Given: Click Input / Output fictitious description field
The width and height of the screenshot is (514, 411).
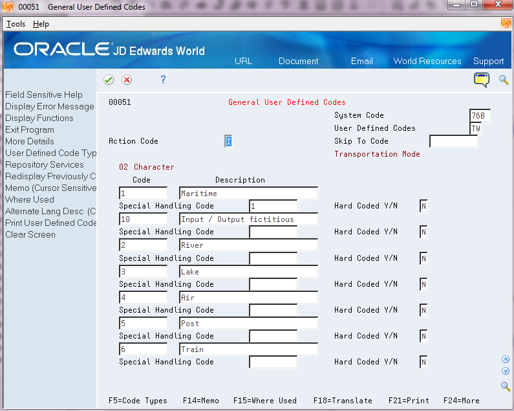Looking at the screenshot, I should (248, 219).
